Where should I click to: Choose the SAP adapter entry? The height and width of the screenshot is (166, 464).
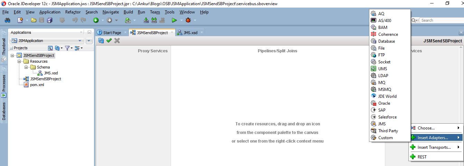coord(382,110)
